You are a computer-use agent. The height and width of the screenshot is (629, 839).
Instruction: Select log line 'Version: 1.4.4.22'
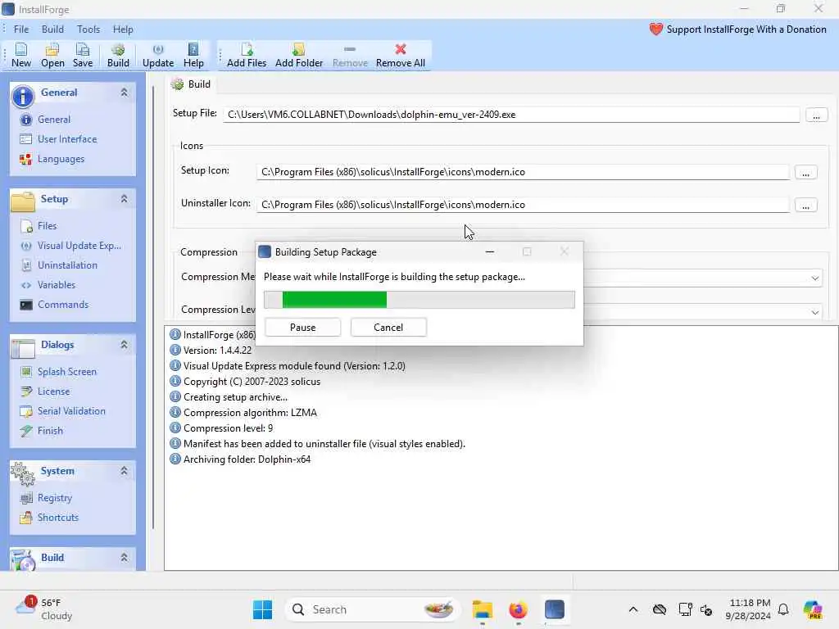pos(217,351)
